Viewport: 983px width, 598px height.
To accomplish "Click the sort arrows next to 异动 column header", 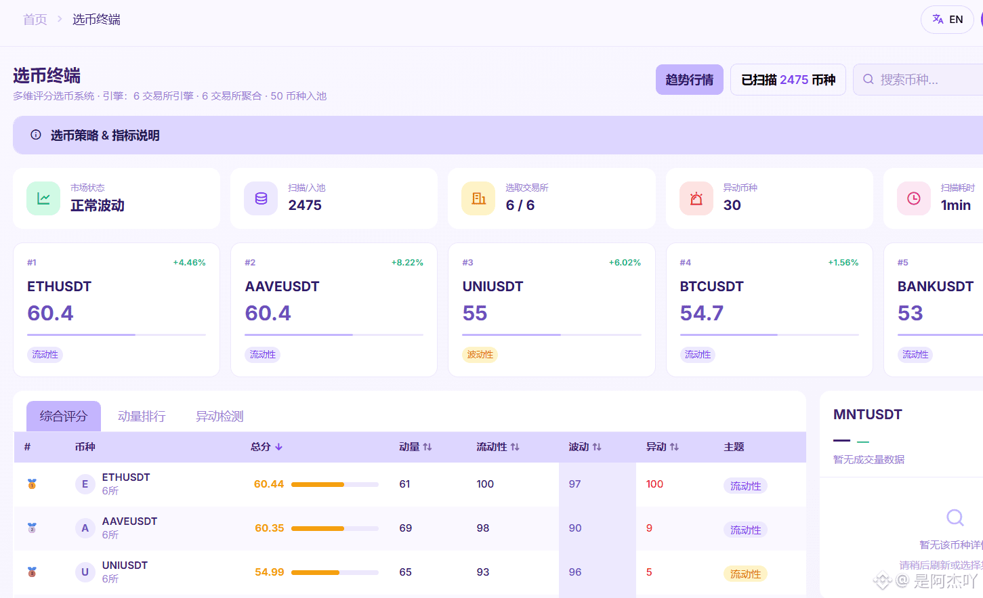I will point(674,447).
